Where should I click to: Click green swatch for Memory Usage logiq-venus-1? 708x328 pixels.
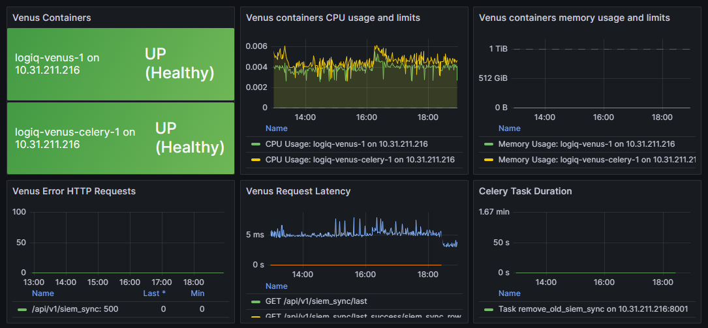tap(488, 144)
